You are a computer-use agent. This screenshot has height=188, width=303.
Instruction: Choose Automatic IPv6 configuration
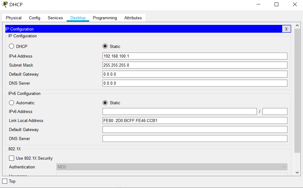[x=12, y=103]
